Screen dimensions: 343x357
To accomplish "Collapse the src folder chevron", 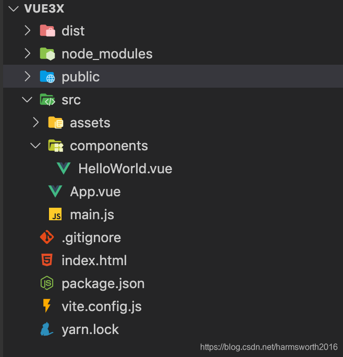I will point(27,100).
